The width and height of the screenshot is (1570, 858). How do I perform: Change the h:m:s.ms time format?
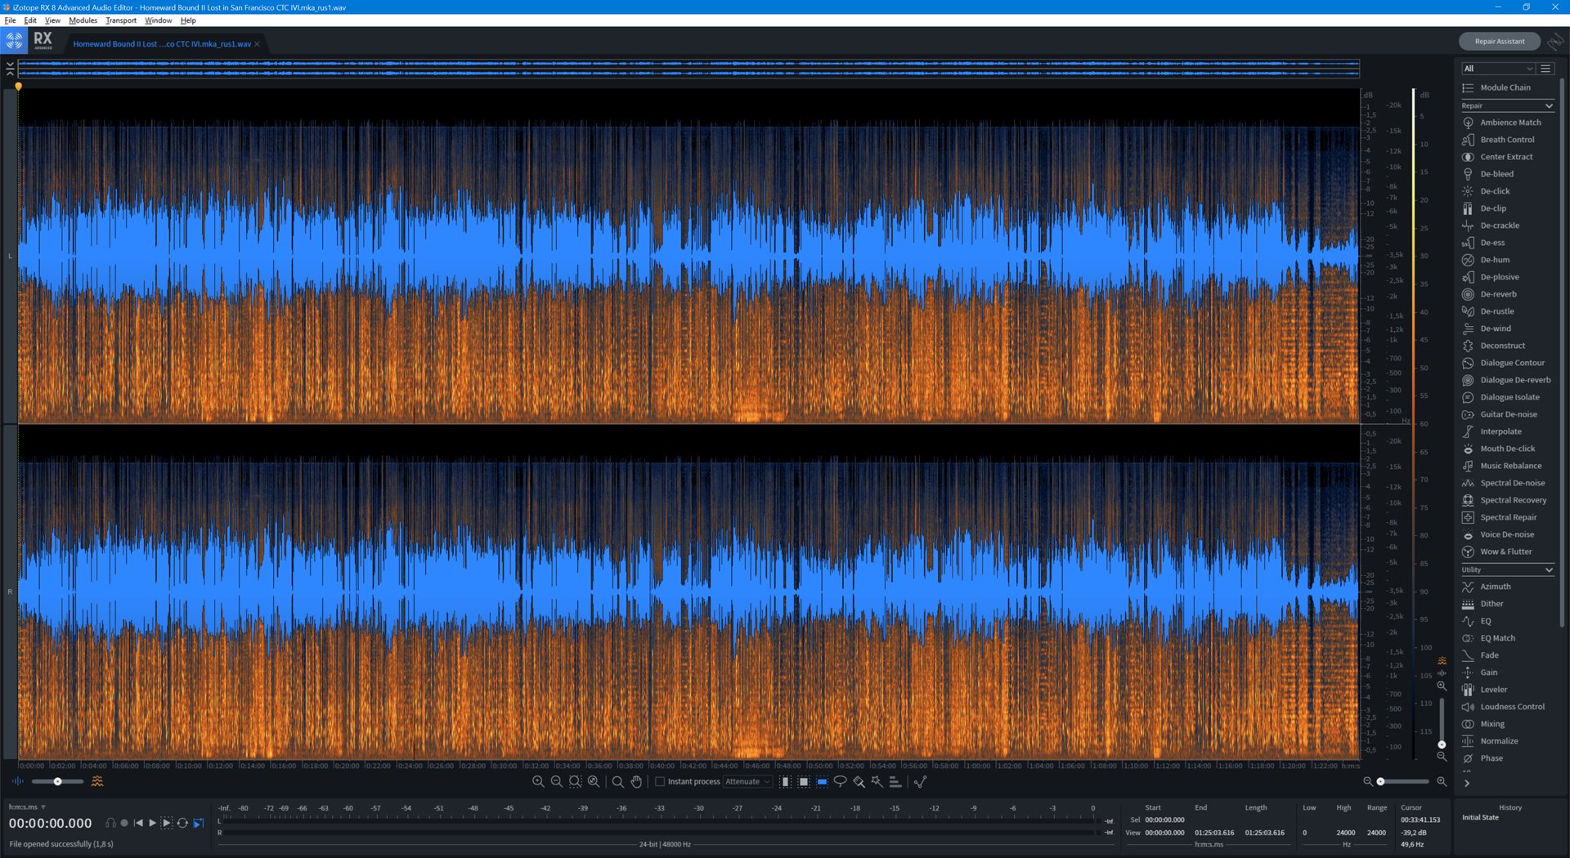(x=27, y=807)
